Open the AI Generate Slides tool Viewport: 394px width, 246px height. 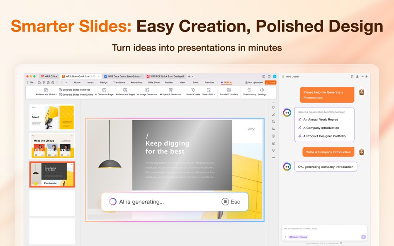coord(46,92)
